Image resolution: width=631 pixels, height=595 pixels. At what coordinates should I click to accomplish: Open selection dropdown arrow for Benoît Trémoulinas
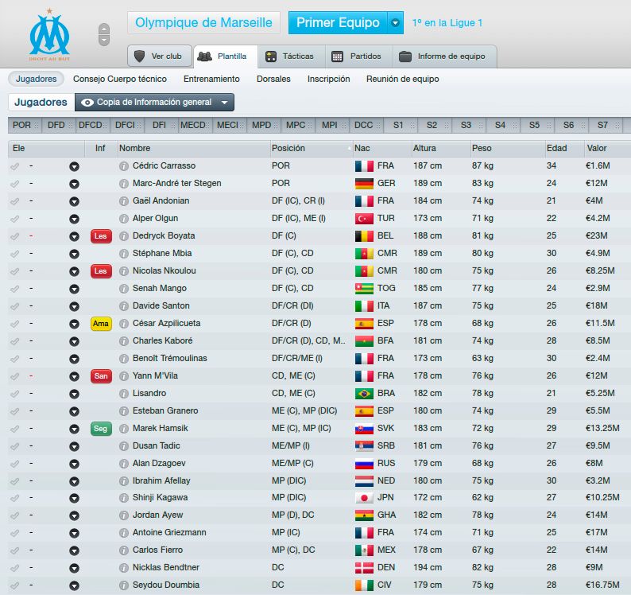(x=74, y=359)
